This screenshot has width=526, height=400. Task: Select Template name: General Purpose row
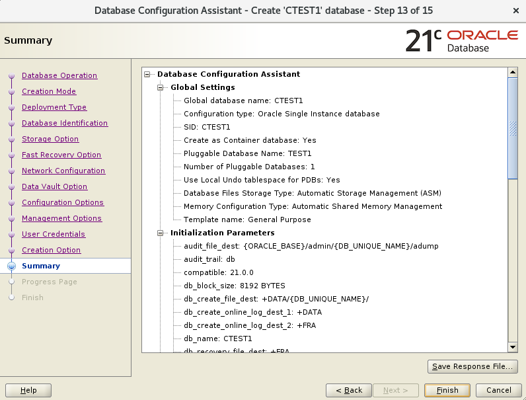click(247, 220)
